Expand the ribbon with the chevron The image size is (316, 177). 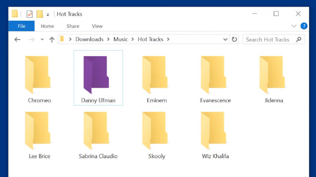pyautogui.click(x=294, y=26)
